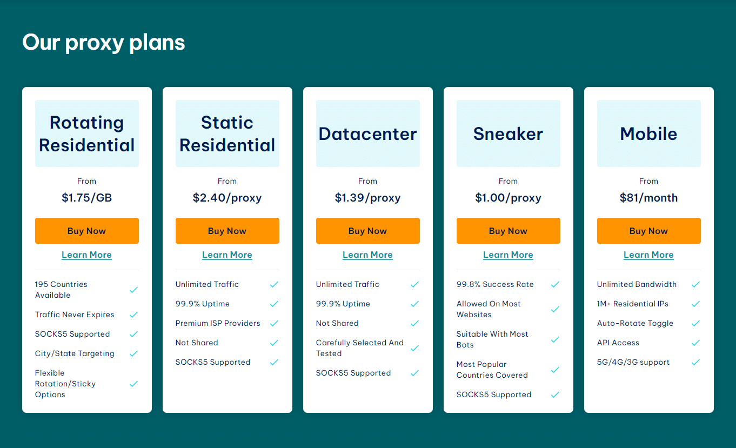Click checkmark beside Carefully Selected And Tested
736x448 pixels.
[x=414, y=348]
